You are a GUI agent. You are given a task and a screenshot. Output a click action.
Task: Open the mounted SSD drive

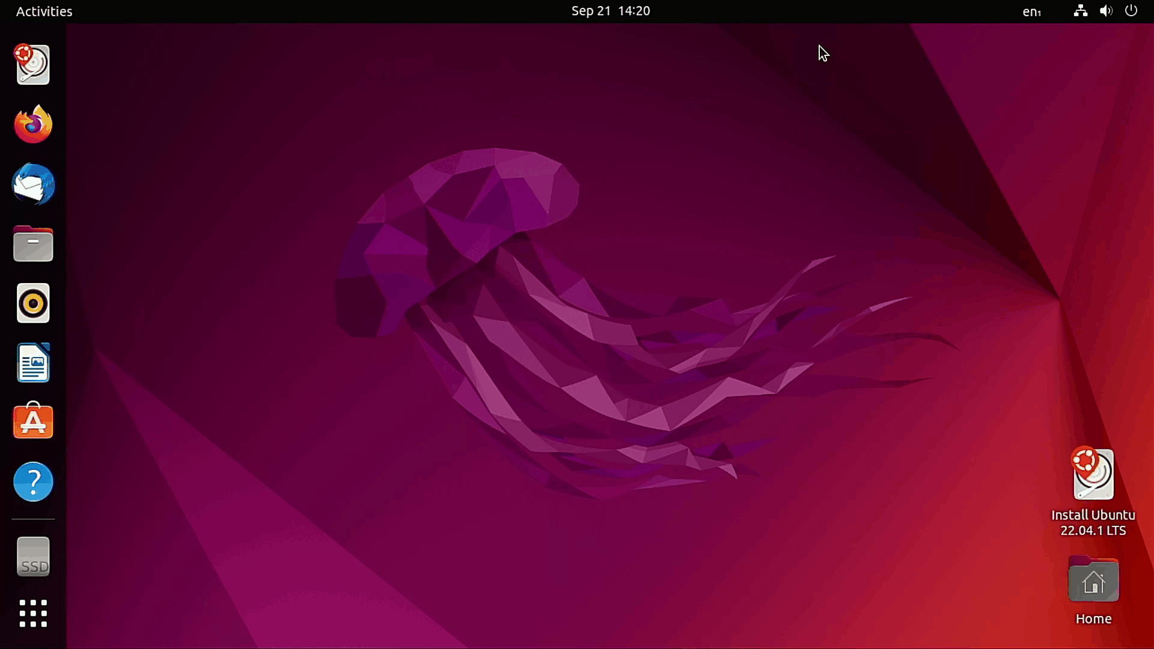(33, 556)
